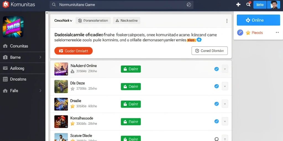The width and height of the screenshot is (283, 141).
Task: Click the NaAderd Online title
Action: coord(83,66)
